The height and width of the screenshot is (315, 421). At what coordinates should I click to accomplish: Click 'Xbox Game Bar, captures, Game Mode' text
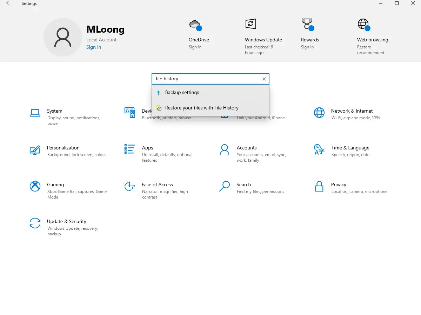click(x=77, y=194)
